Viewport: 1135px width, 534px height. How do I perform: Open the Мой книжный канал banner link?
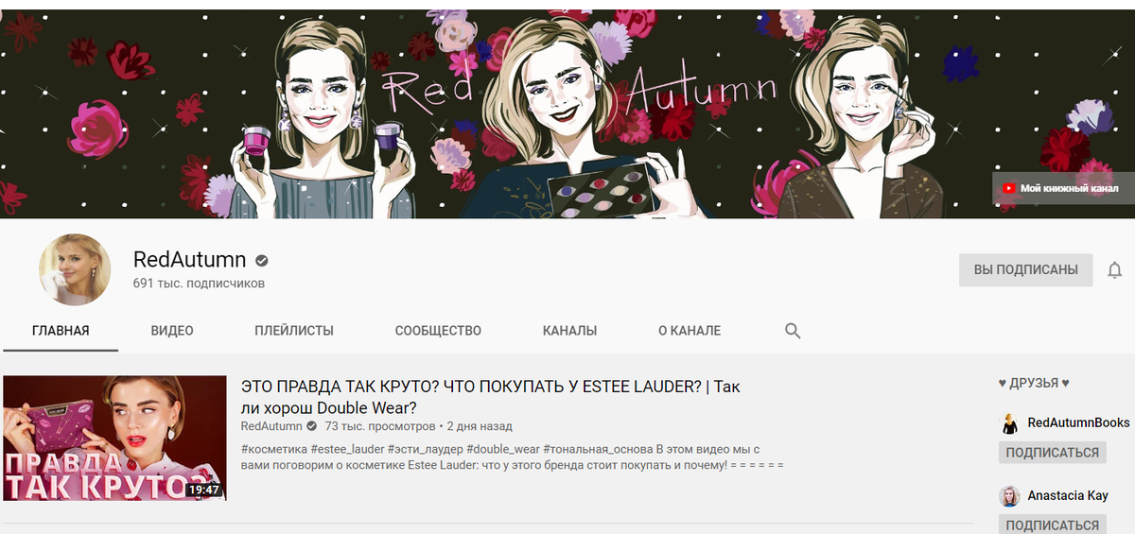(x=1063, y=189)
